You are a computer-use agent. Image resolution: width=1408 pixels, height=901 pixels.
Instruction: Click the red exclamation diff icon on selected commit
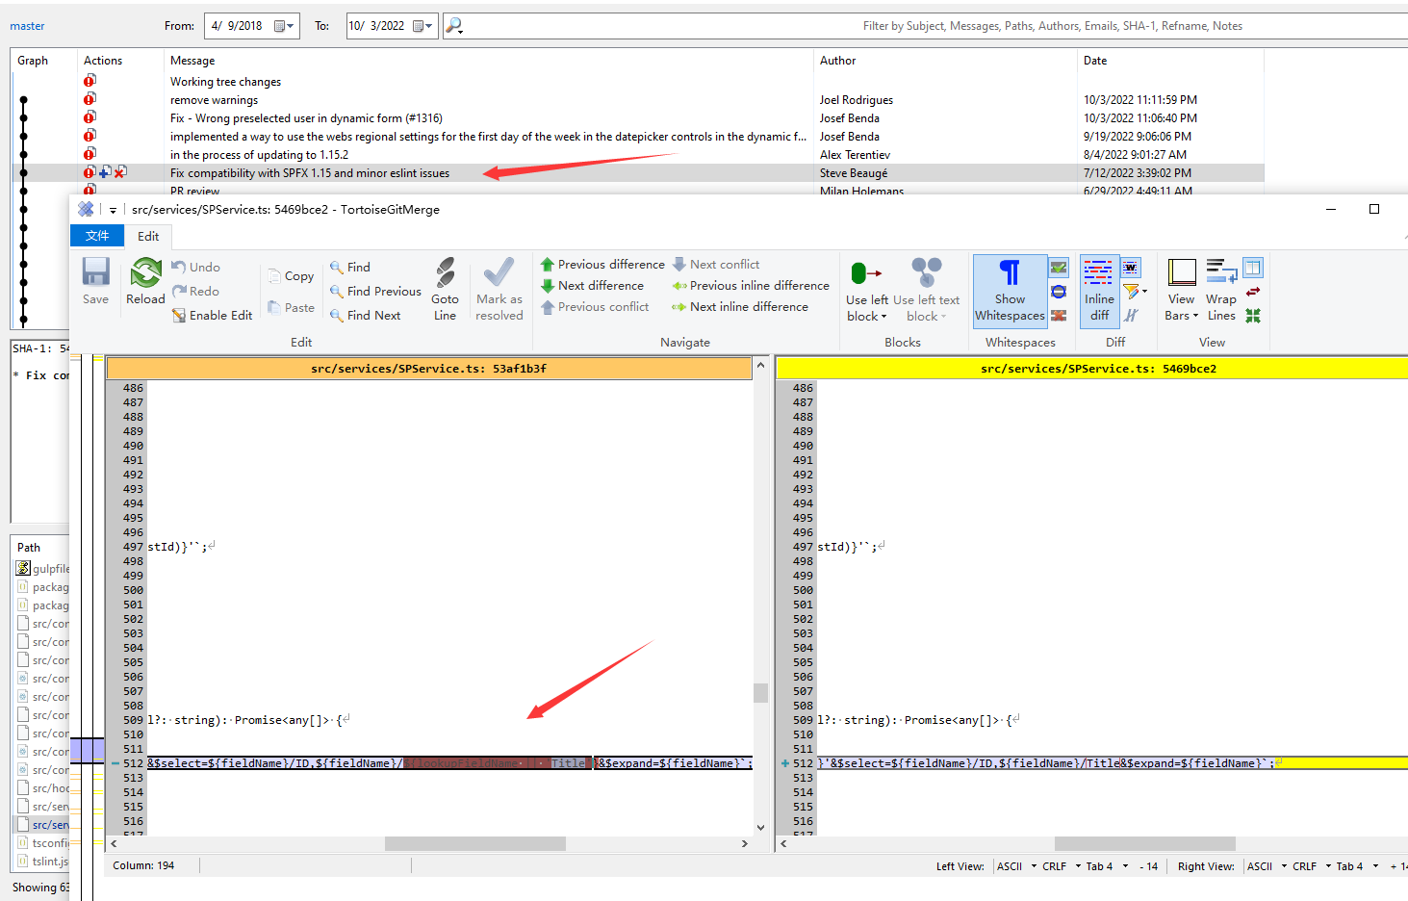(89, 171)
